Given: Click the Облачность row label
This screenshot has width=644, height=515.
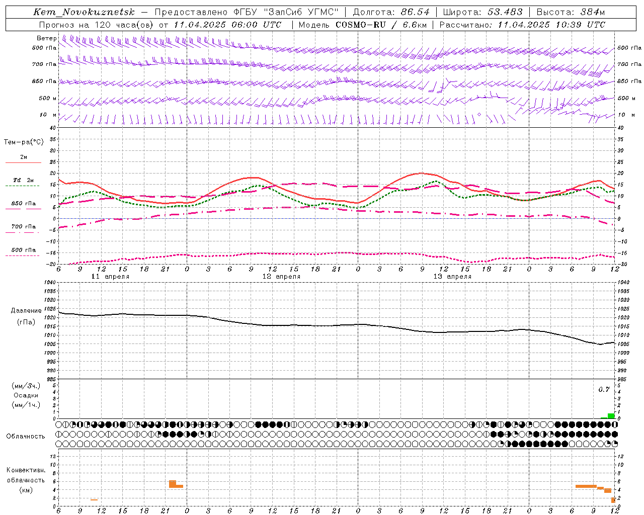Looking at the screenshot, I should coord(26,436).
